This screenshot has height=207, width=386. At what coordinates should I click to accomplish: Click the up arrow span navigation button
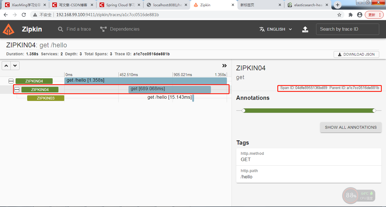click(x=6, y=66)
